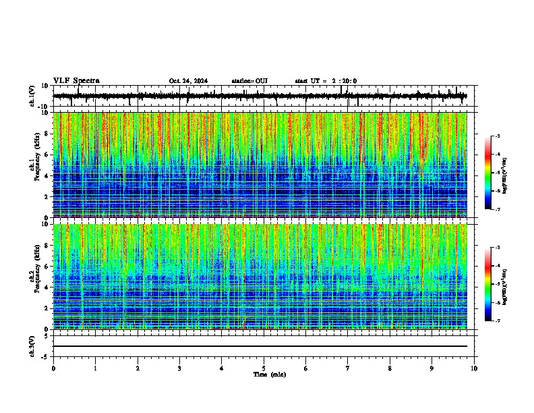Click the "2" kHz tick on ch.2 spectrogram axis

pyautogui.click(x=47, y=308)
